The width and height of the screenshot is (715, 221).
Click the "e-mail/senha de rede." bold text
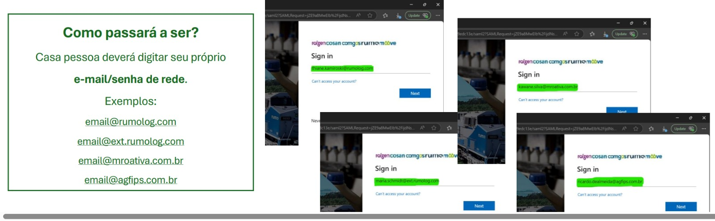pos(130,79)
